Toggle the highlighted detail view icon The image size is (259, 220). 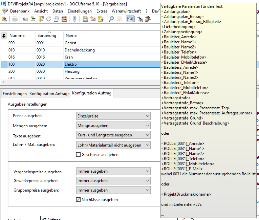pyautogui.click(x=130, y=19)
